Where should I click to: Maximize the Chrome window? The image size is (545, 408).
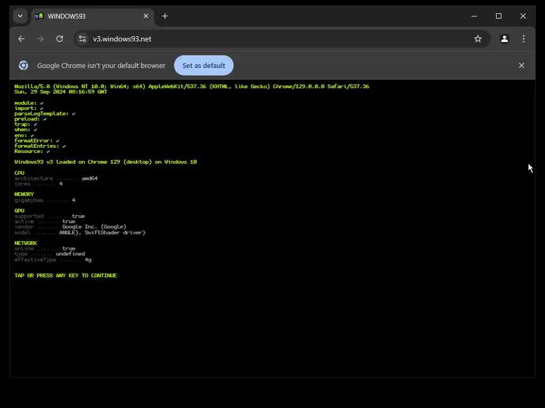[x=498, y=16]
